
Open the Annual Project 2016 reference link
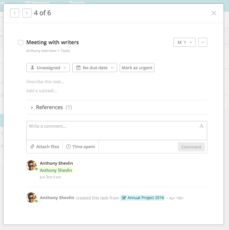pos(143,198)
